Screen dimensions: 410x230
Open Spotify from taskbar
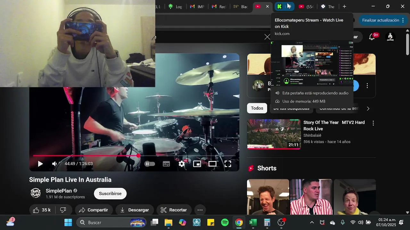225,222
